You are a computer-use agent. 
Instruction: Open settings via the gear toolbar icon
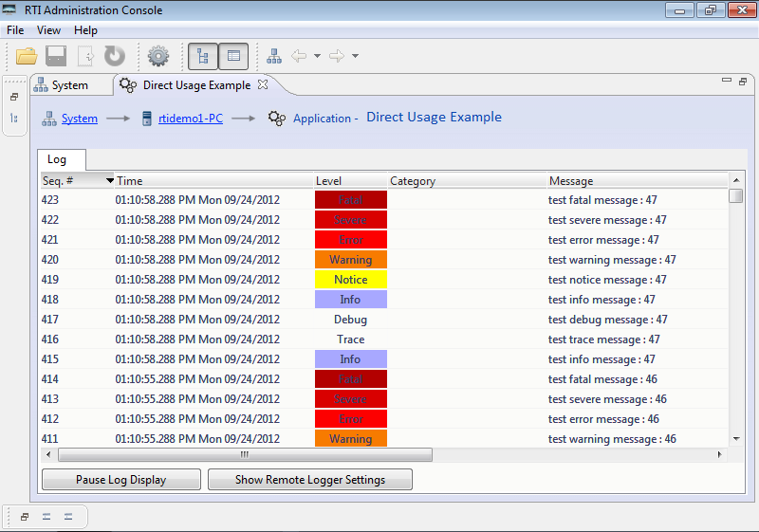click(158, 56)
